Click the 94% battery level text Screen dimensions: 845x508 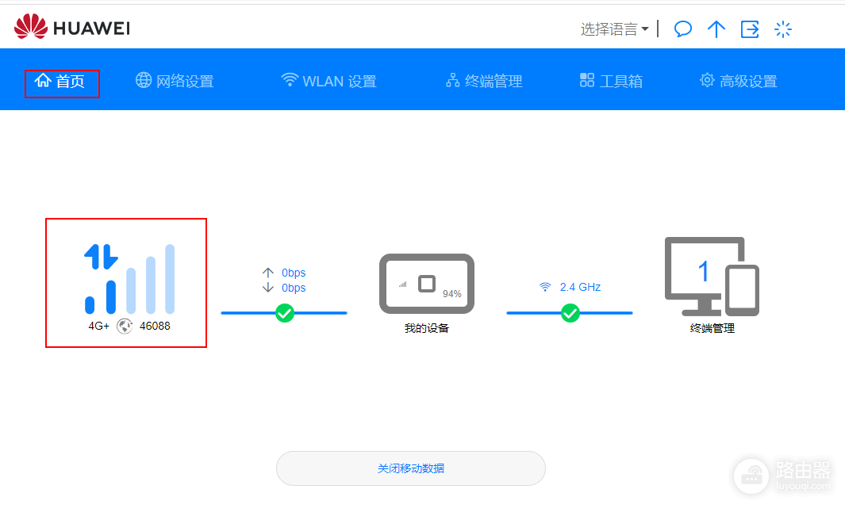tap(452, 294)
